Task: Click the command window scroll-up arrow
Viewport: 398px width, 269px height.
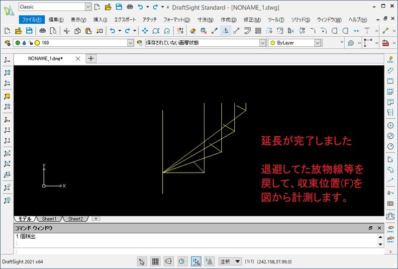Action: (380, 237)
